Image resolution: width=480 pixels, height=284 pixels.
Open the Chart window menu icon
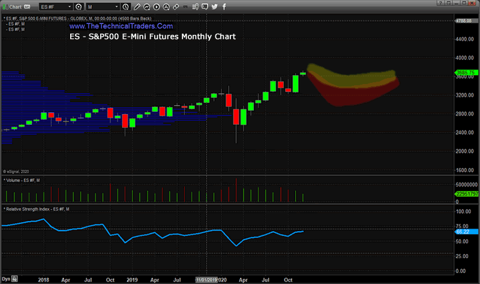tap(4, 7)
